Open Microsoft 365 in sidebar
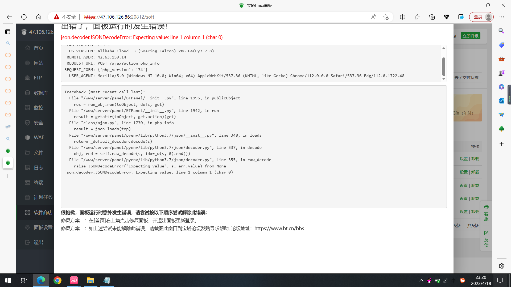The height and width of the screenshot is (287, 511). (x=501, y=87)
